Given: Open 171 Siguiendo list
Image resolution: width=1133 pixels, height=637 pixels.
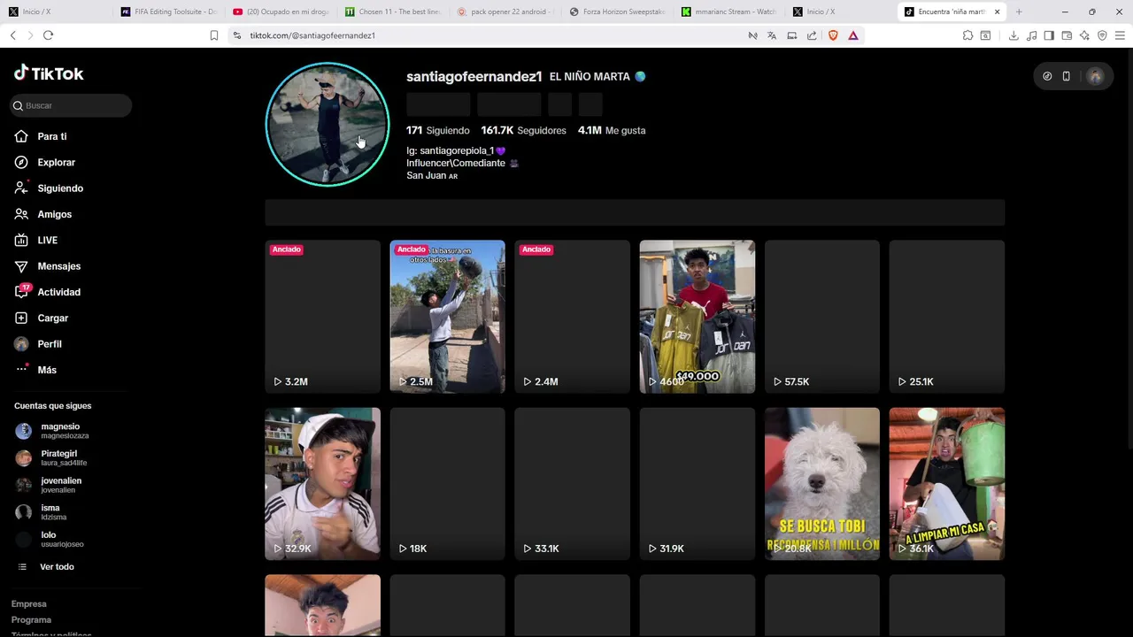Looking at the screenshot, I should 437,130.
